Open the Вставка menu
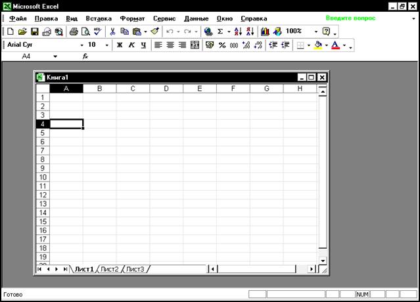Screen dimensions: 420x302 click(99, 18)
